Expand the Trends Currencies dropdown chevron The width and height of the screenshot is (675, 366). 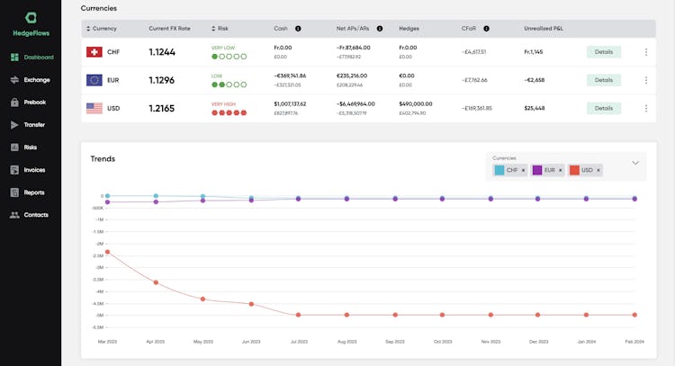635,163
